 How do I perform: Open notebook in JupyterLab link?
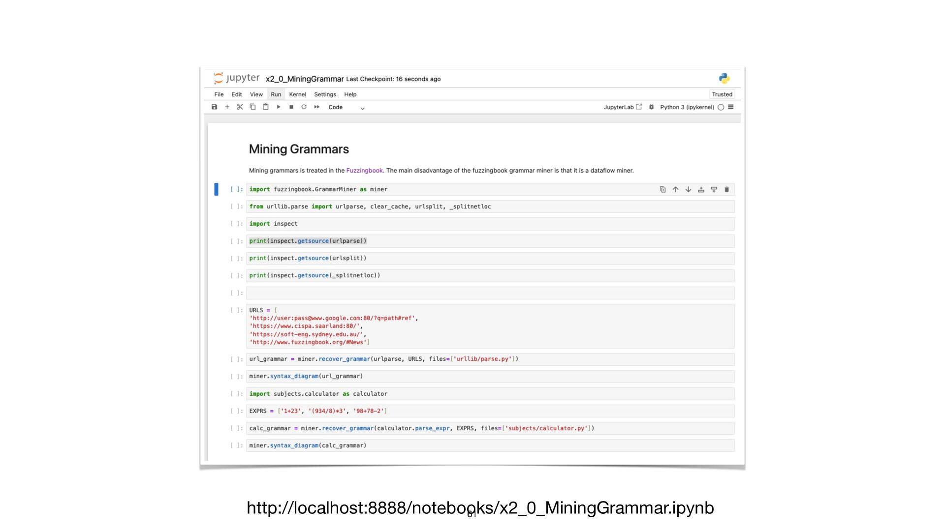coord(623,107)
